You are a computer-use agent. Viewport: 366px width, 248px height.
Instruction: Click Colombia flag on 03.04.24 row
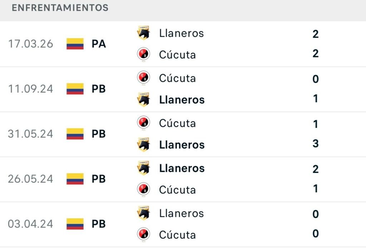point(75,224)
